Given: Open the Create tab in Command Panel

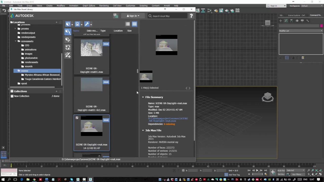Looking at the screenshot, I should click(x=280, y=21).
